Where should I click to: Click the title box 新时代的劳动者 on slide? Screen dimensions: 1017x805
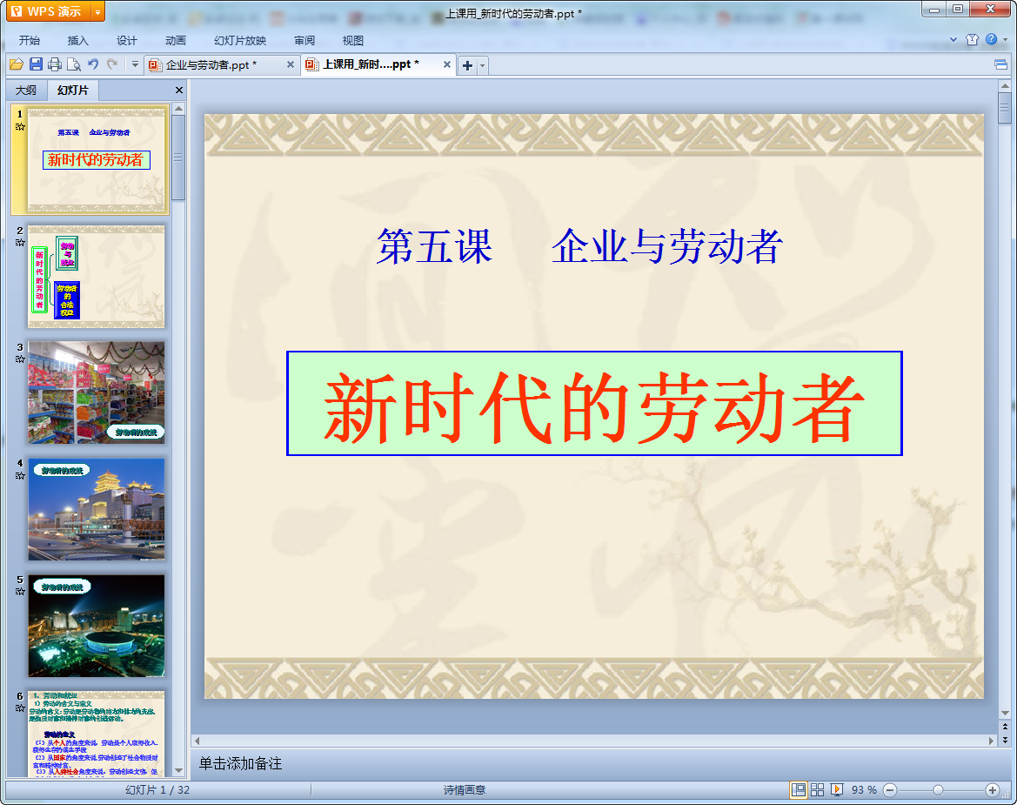[594, 404]
